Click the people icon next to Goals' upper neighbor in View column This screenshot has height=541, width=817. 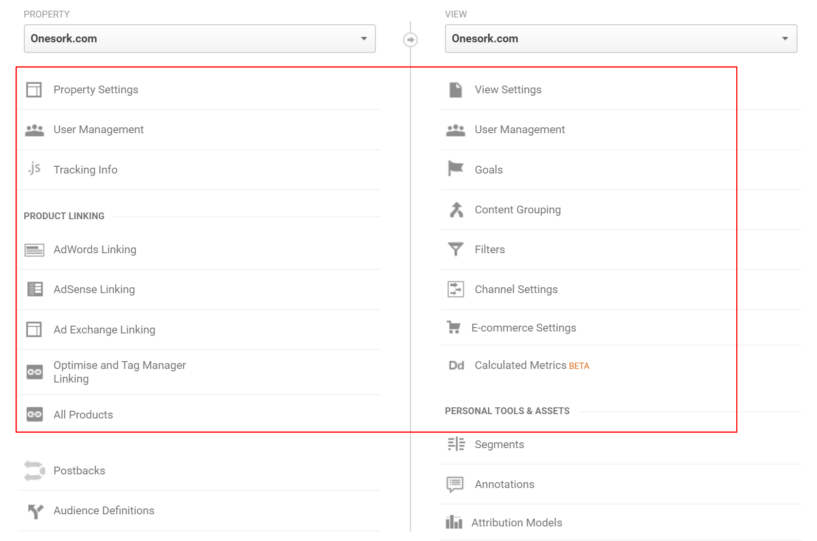tap(456, 130)
